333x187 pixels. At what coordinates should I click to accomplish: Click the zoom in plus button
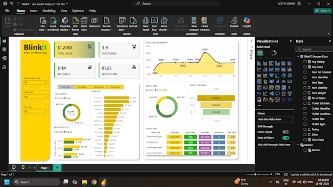(271, 174)
